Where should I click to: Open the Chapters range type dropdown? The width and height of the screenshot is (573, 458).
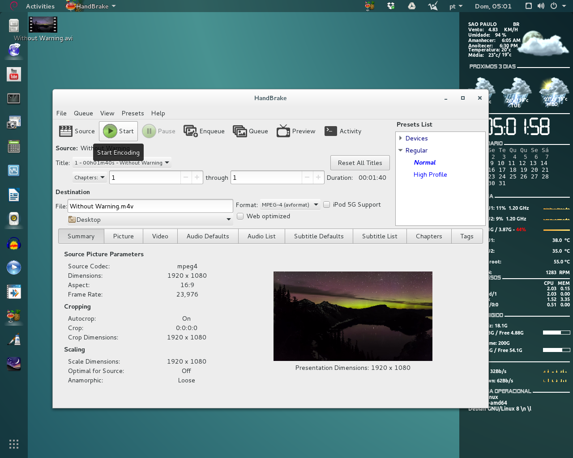(90, 178)
